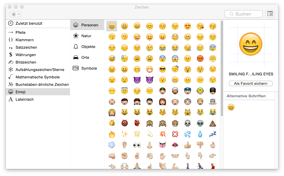The width and height of the screenshot is (284, 176).
Task: Select the man with turban emoji
Action: pyautogui.click(x=175, y=91)
